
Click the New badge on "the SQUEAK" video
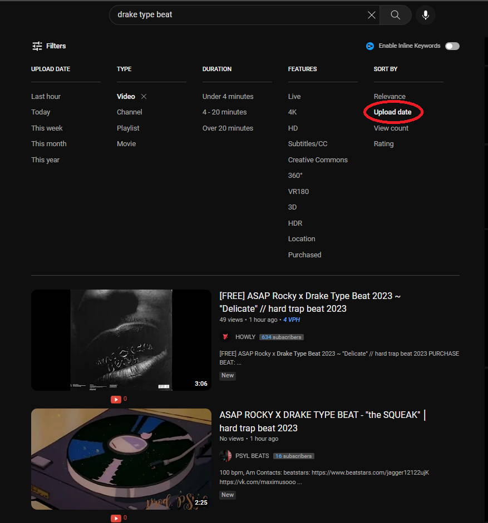tap(228, 495)
